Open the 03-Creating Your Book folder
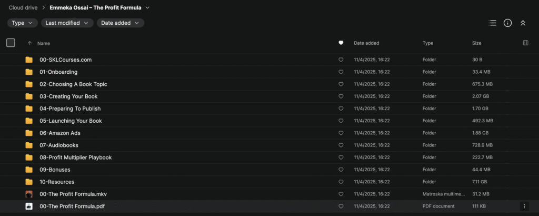539x216 pixels. click(68, 96)
